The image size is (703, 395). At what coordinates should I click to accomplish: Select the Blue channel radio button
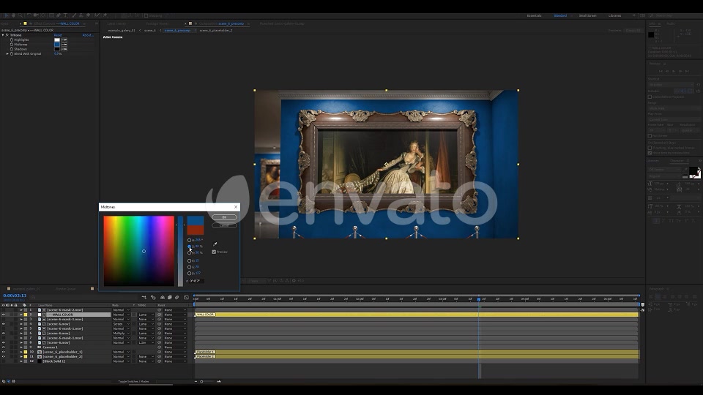click(189, 273)
